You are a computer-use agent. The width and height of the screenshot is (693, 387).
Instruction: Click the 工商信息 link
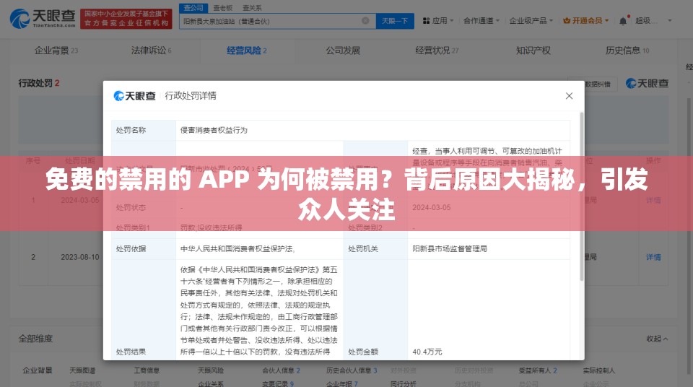[x=147, y=370]
